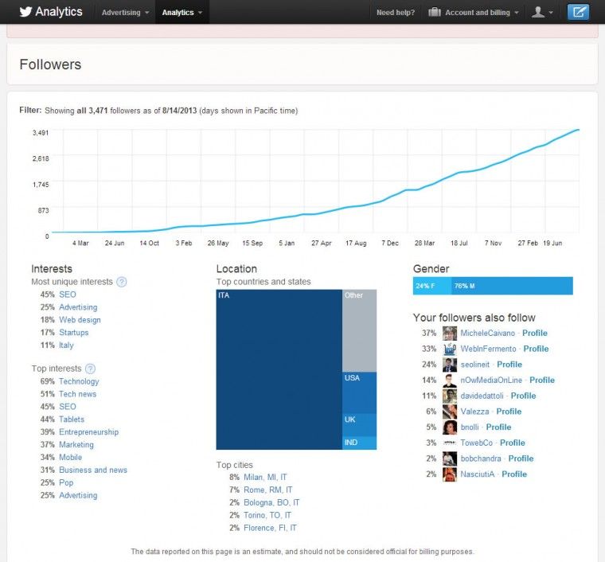Open the Technology top interest
605x562 pixels.
(79, 381)
